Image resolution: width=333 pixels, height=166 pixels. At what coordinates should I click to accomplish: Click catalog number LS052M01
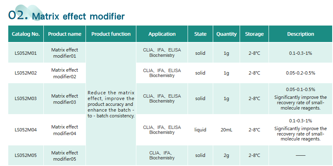pos(26,53)
